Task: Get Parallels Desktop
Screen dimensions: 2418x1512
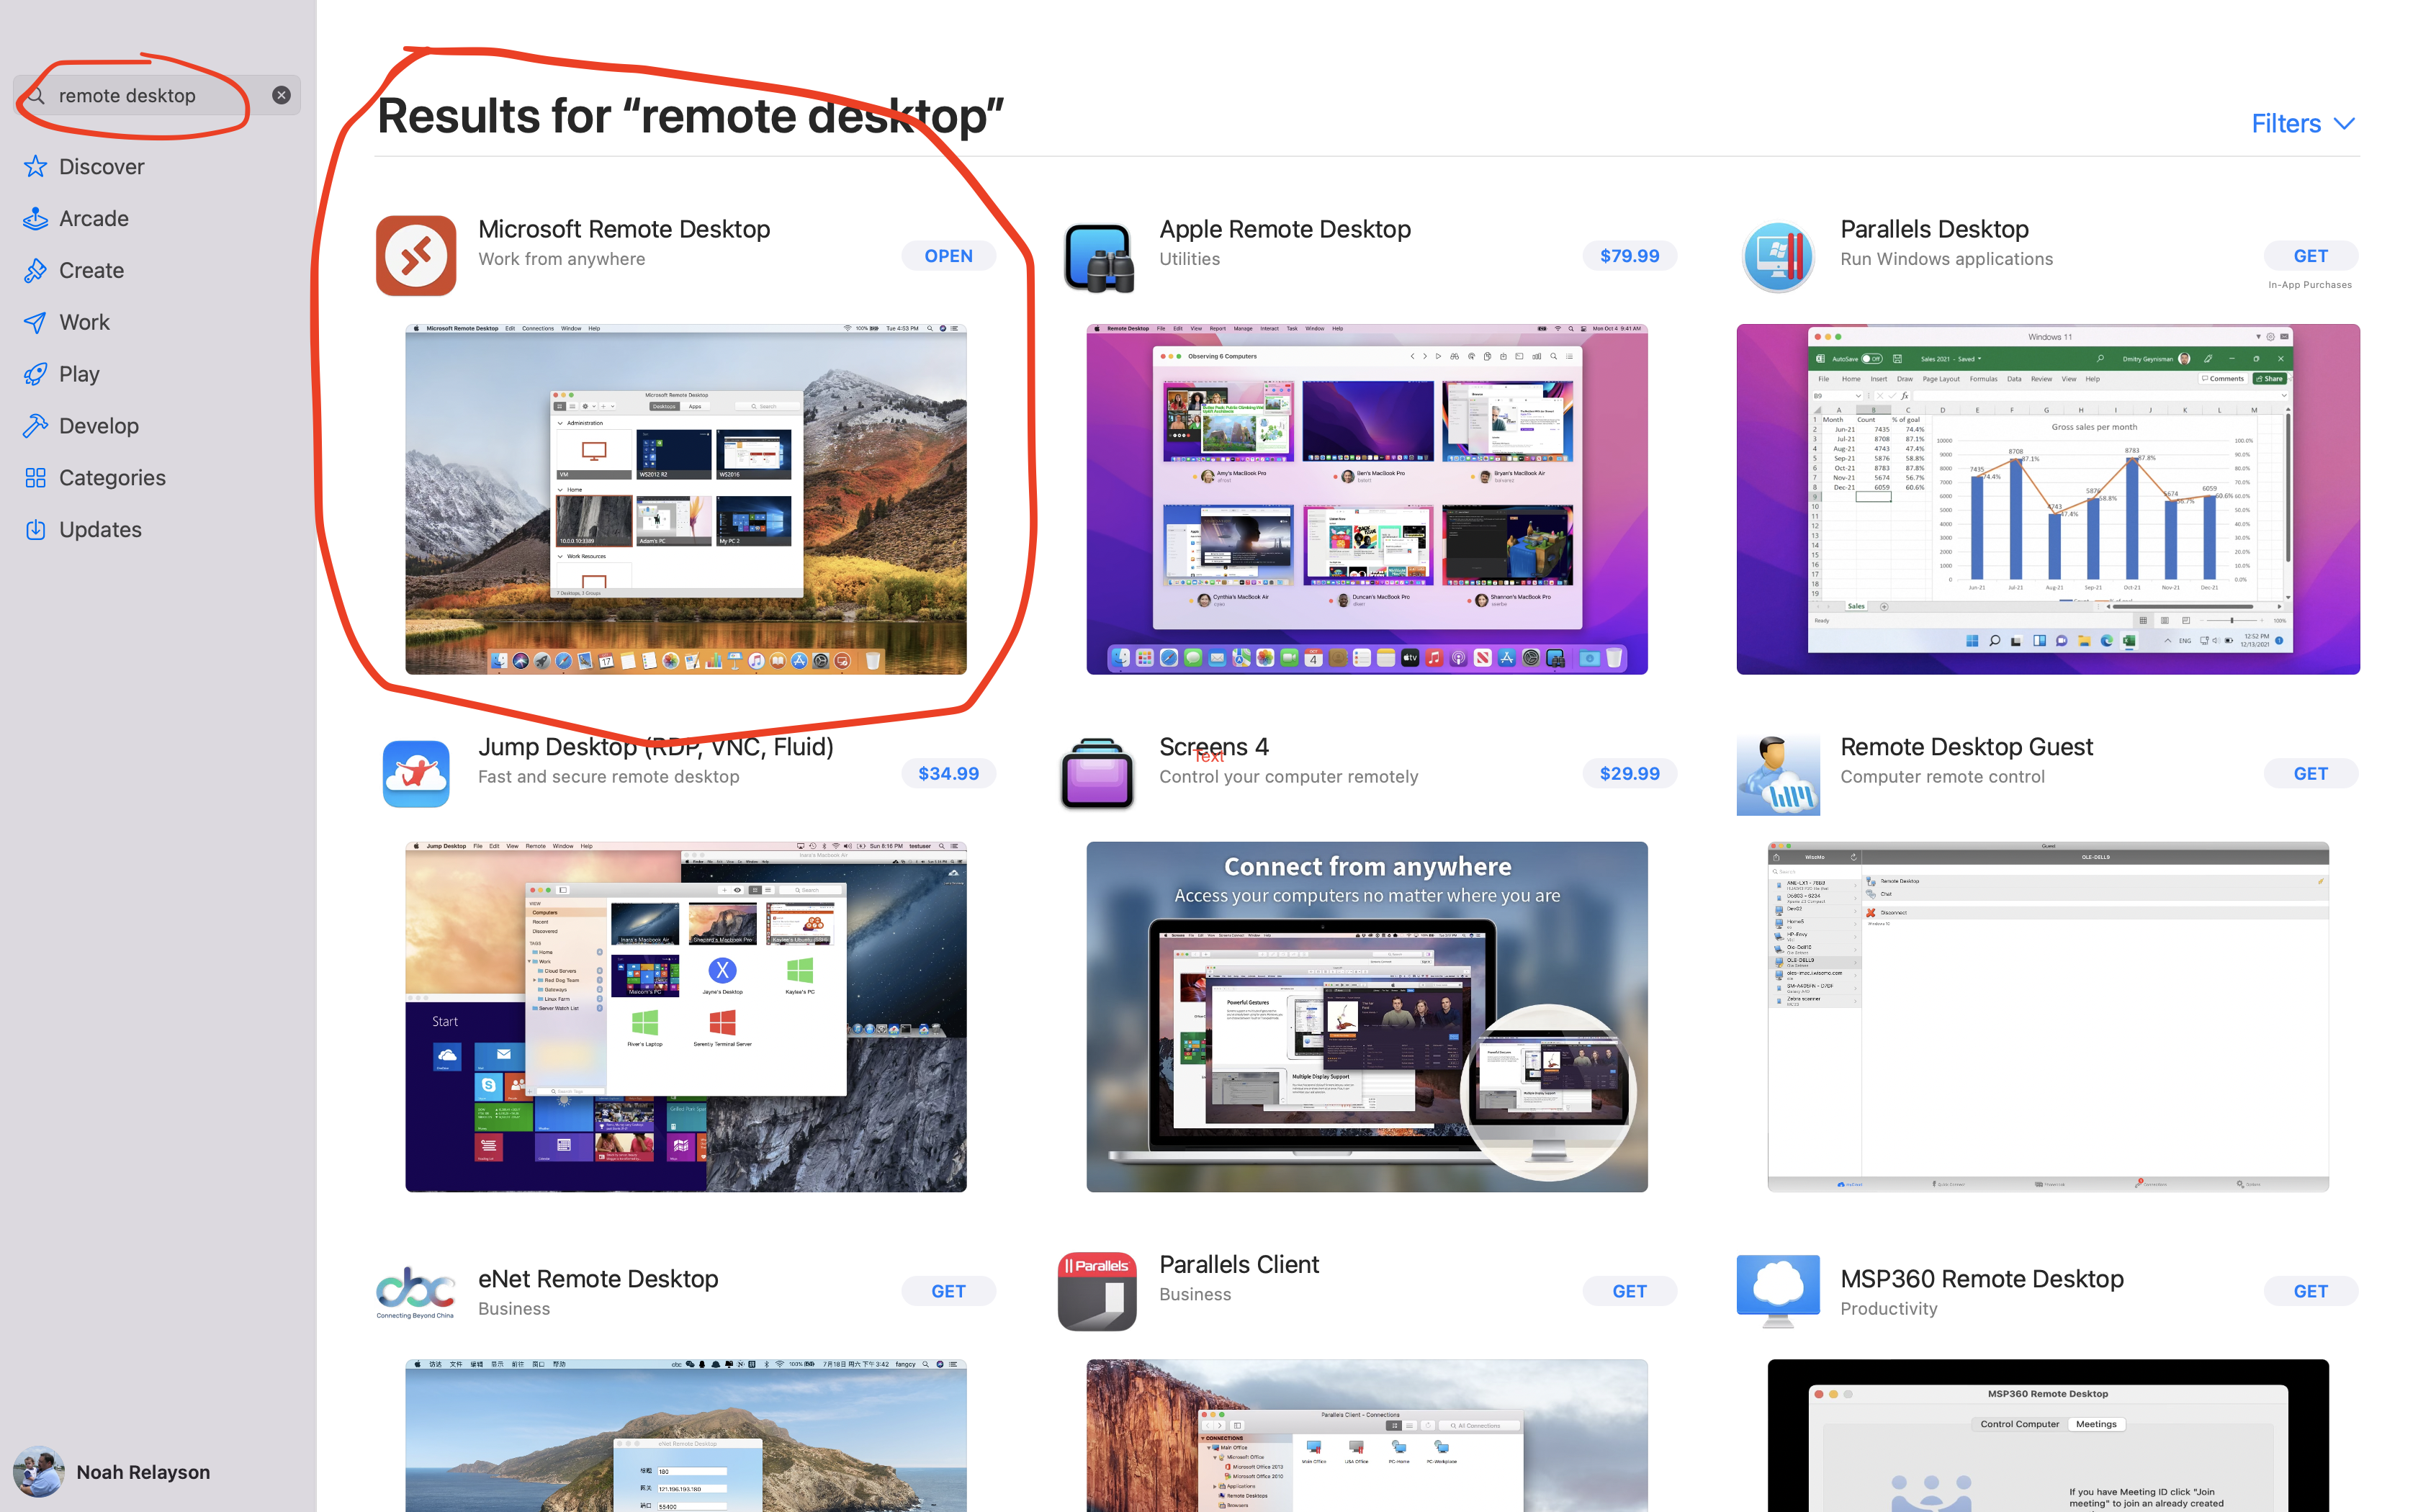Action: click(x=2310, y=256)
